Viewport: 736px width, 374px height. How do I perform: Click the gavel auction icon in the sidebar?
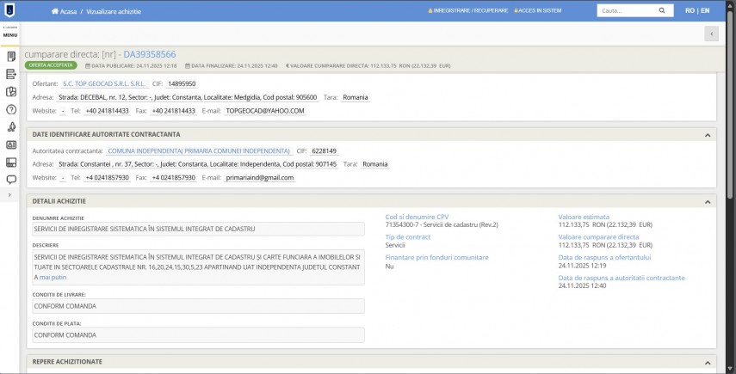point(11,127)
